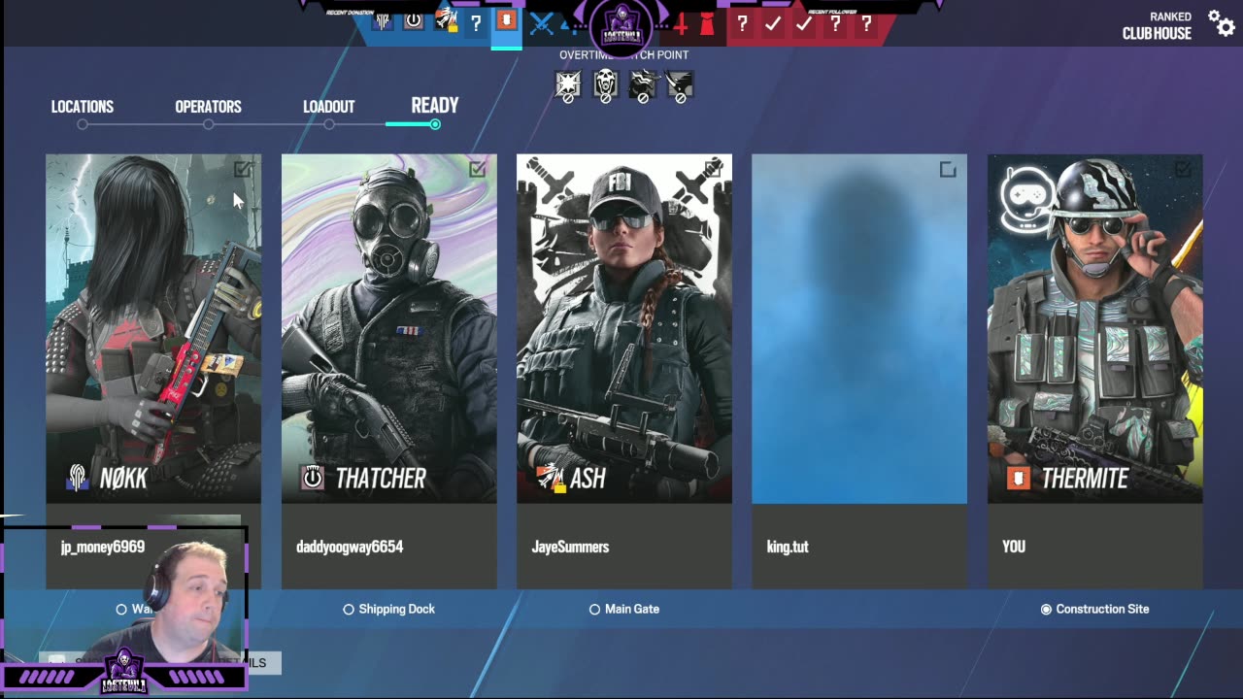1243x699 pixels.
Task: Click the fourth banned rhino-like operator icon
Action: pos(679,85)
